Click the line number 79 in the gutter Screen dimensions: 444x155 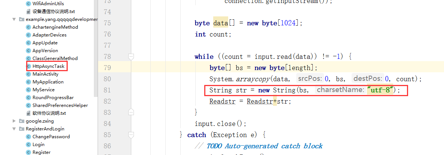tap(107, 68)
